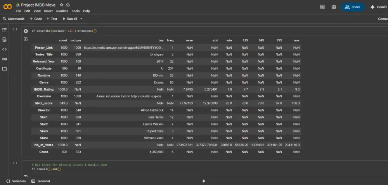The width and height of the screenshot is (388, 185).
Task: Open Secrets key sidebar icon
Action: pos(4,59)
